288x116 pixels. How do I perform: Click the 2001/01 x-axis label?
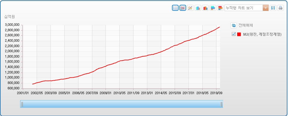click(x=23, y=93)
